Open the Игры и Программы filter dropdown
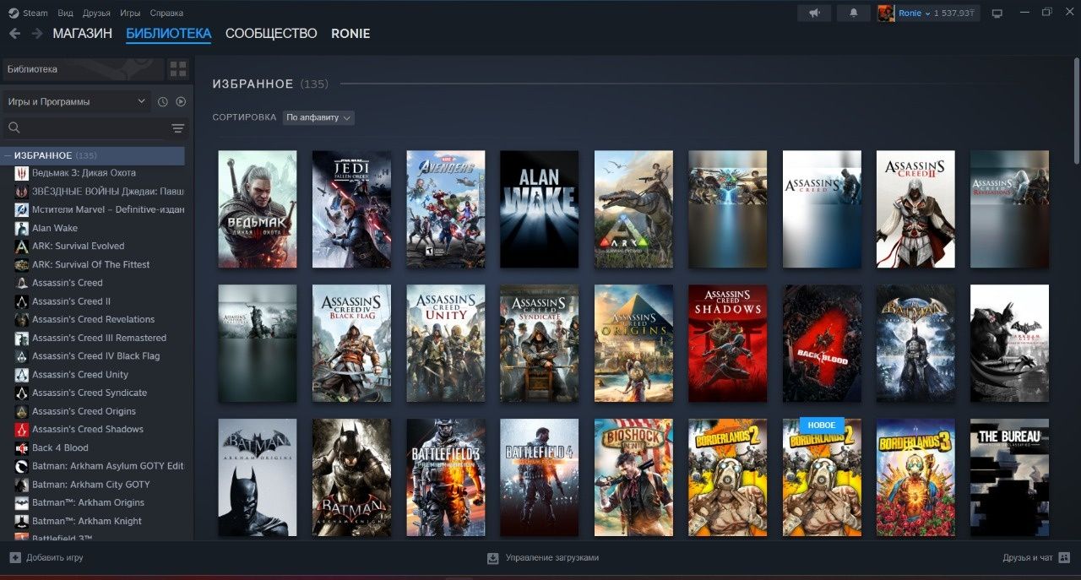Viewport: 1081px width, 580px height. (77, 102)
